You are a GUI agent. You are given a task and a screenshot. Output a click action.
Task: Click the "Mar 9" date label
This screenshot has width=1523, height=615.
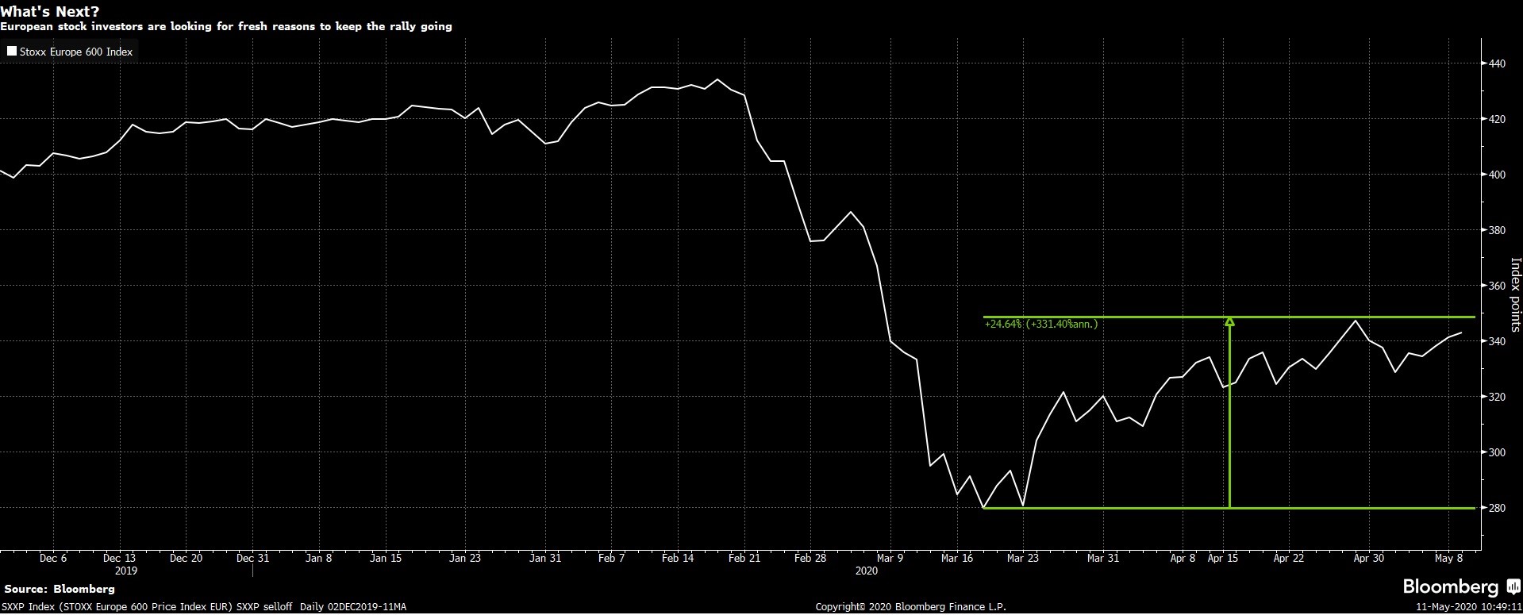[890, 558]
